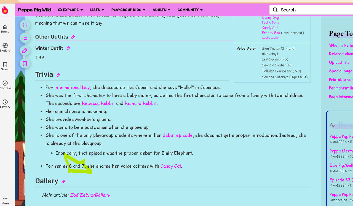Open the Candy Cat trivia link

coord(171,166)
